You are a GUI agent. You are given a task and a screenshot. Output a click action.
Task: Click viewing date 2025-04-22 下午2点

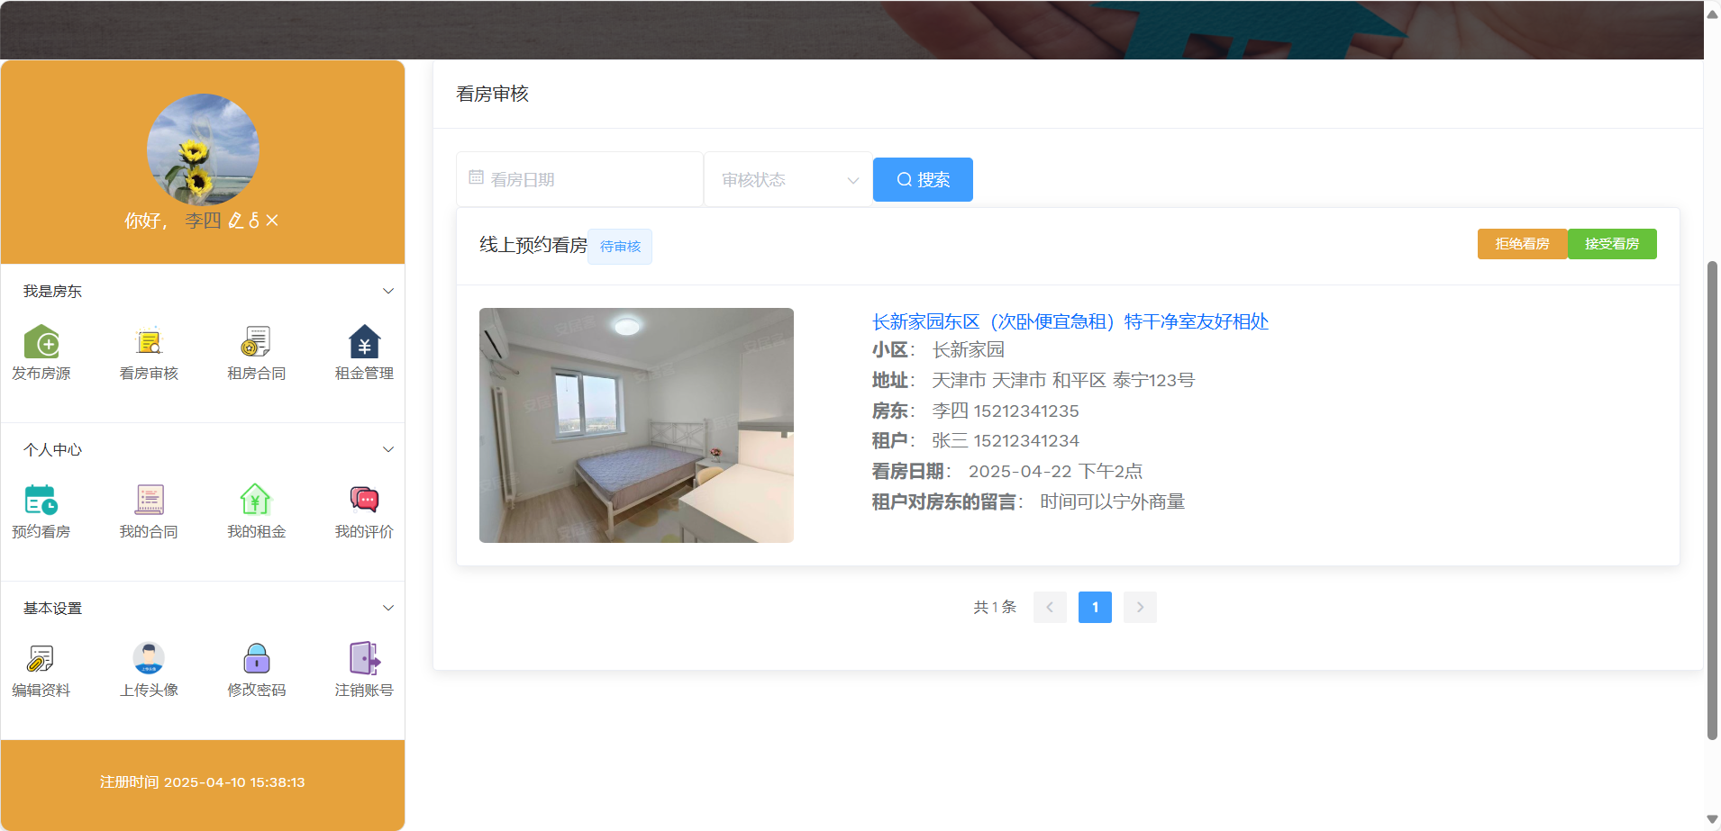pos(1055,471)
